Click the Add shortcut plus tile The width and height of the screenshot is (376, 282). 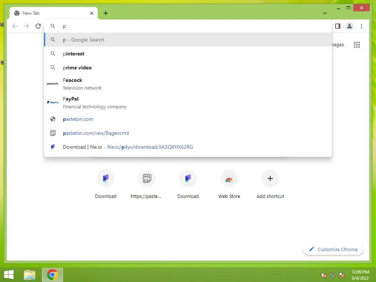tap(270, 184)
